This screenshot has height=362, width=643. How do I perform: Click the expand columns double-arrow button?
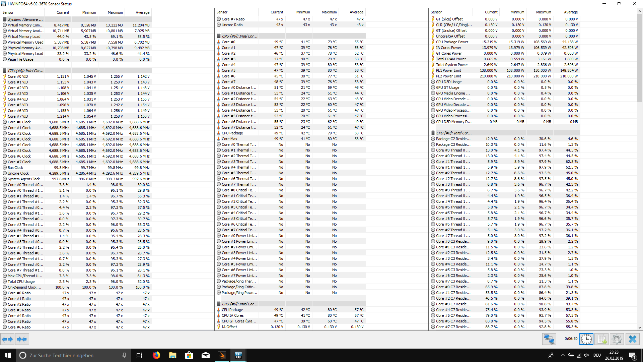click(x=7, y=339)
